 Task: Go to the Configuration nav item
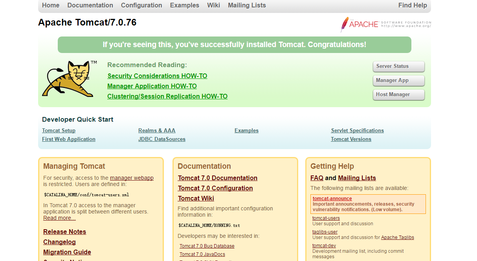pyautogui.click(x=141, y=5)
